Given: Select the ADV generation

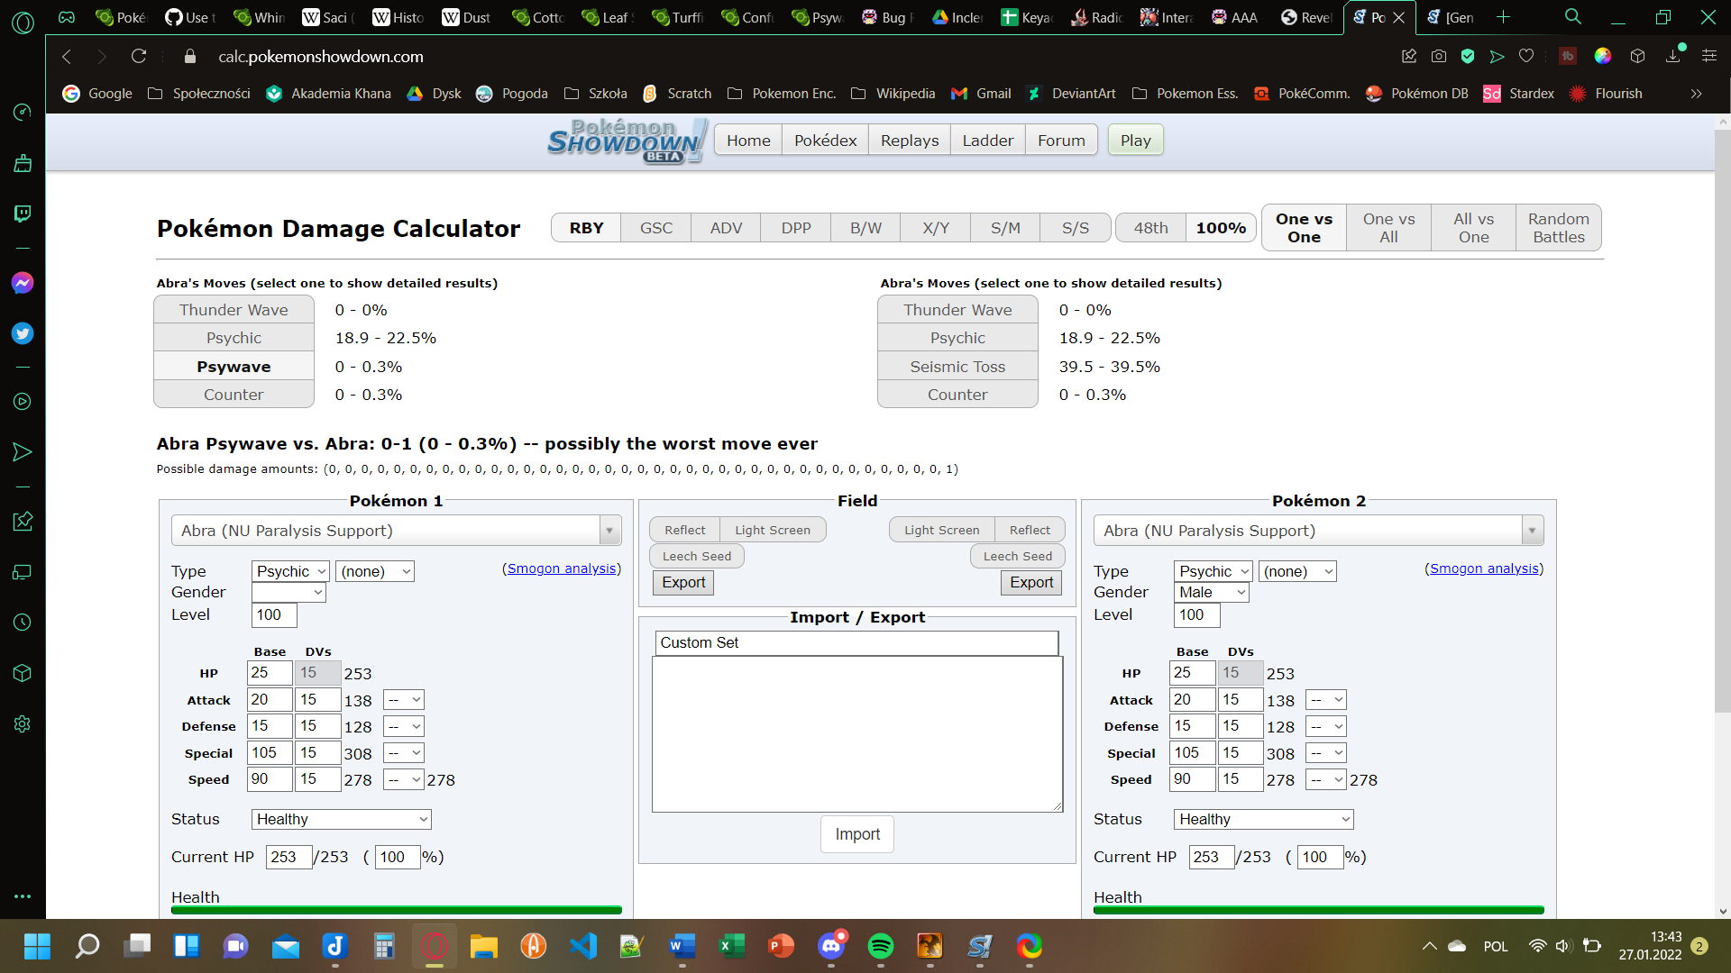Looking at the screenshot, I should 726,228.
